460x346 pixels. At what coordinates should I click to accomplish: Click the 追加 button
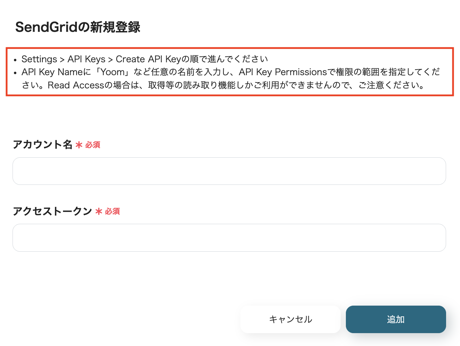click(396, 319)
